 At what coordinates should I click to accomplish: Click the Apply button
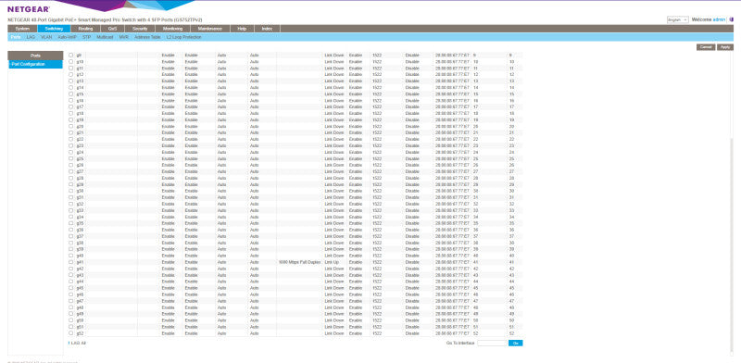click(725, 47)
